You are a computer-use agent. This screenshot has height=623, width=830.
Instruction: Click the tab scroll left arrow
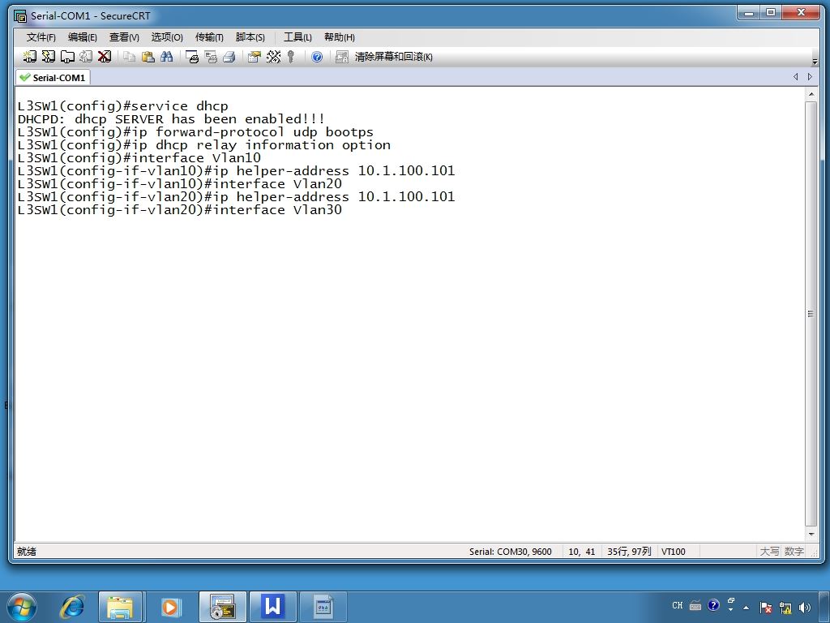[796, 77]
